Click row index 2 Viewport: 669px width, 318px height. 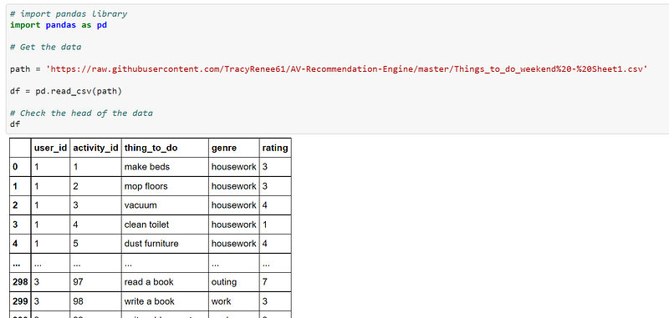click(20, 205)
